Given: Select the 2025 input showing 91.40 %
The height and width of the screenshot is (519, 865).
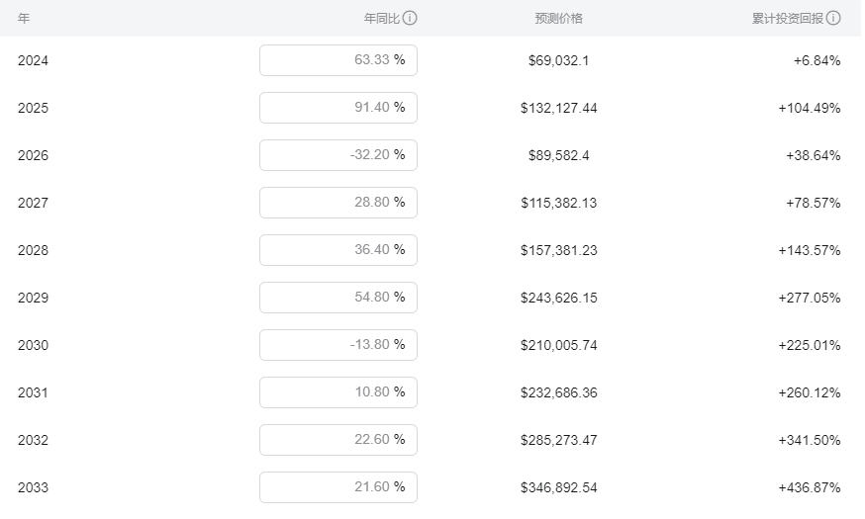Looking at the screenshot, I should coord(338,108).
